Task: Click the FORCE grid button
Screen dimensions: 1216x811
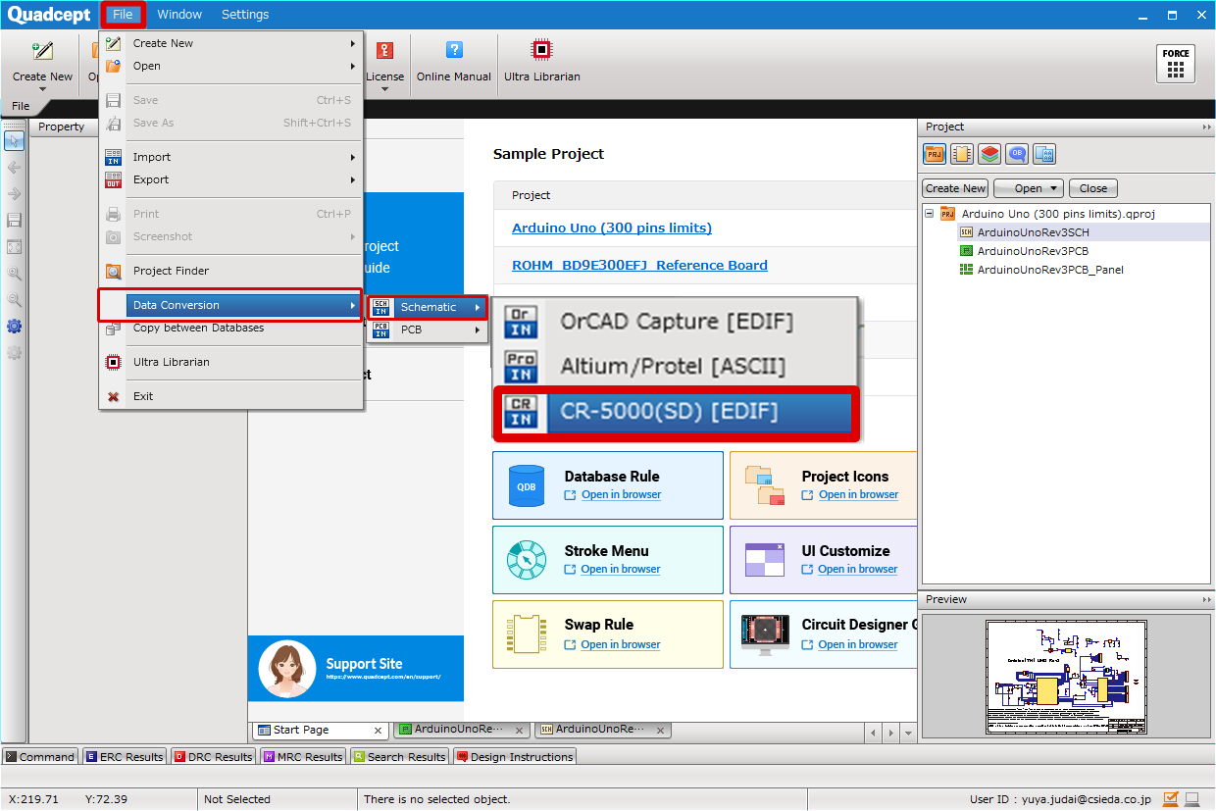Action: tap(1176, 64)
